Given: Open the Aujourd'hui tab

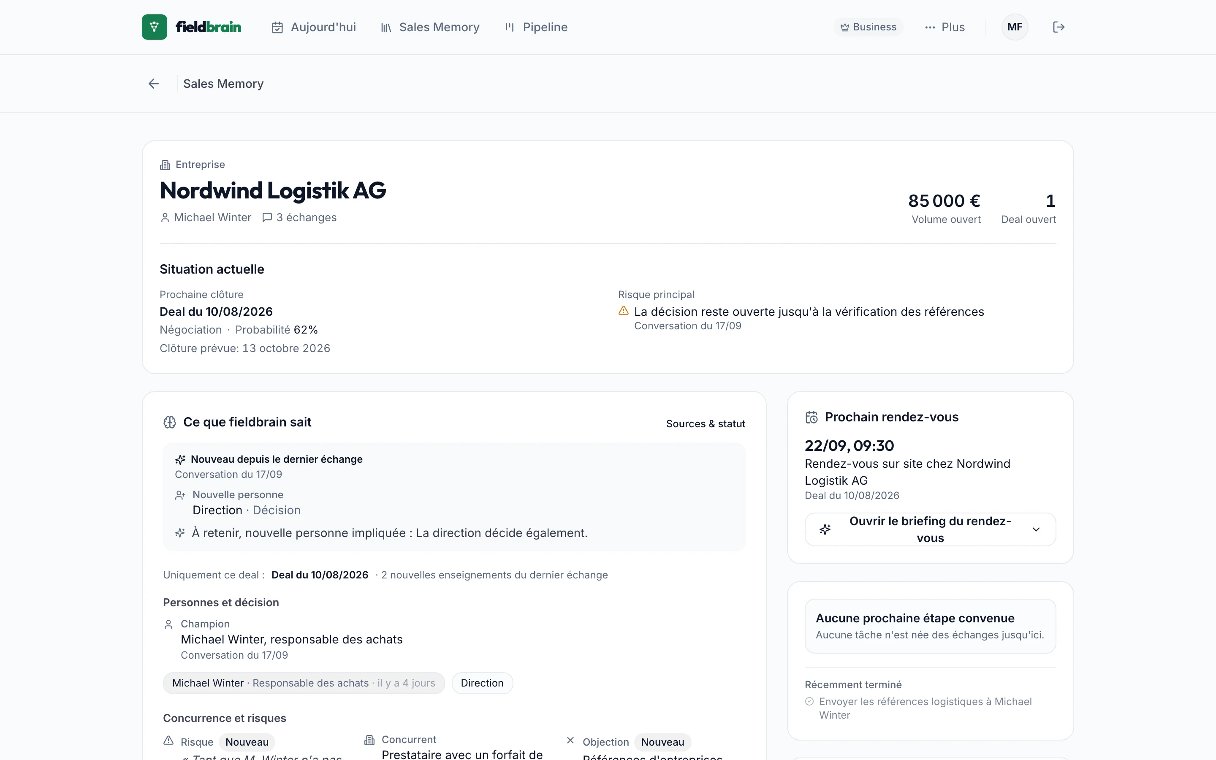Looking at the screenshot, I should pyautogui.click(x=314, y=27).
